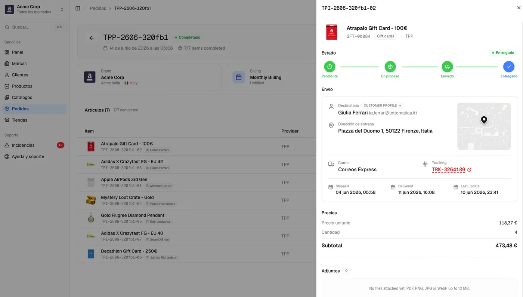Click the Destinatario person icon
This screenshot has height=297, width=523.
331,107
